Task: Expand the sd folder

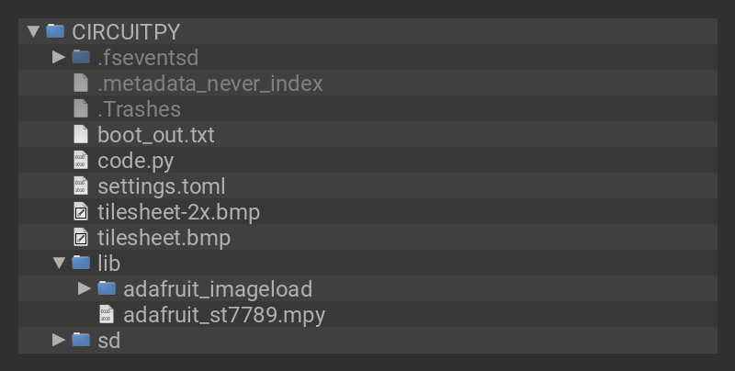Action: click(x=59, y=340)
